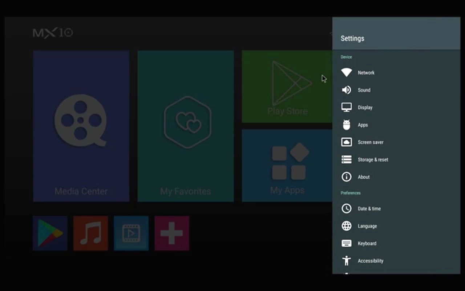Choose Apps in the Settings menu

[396, 125]
